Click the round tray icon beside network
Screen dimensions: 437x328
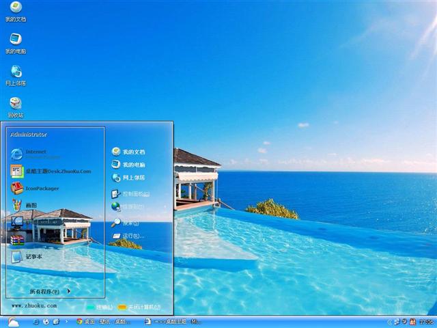[405, 322]
